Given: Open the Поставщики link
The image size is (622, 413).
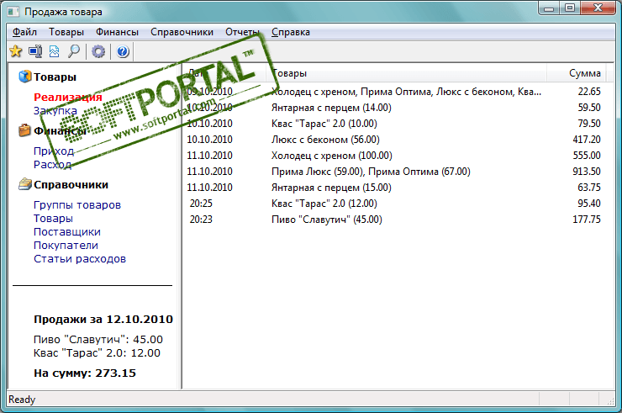Looking at the screenshot, I should tap(67, 232).
